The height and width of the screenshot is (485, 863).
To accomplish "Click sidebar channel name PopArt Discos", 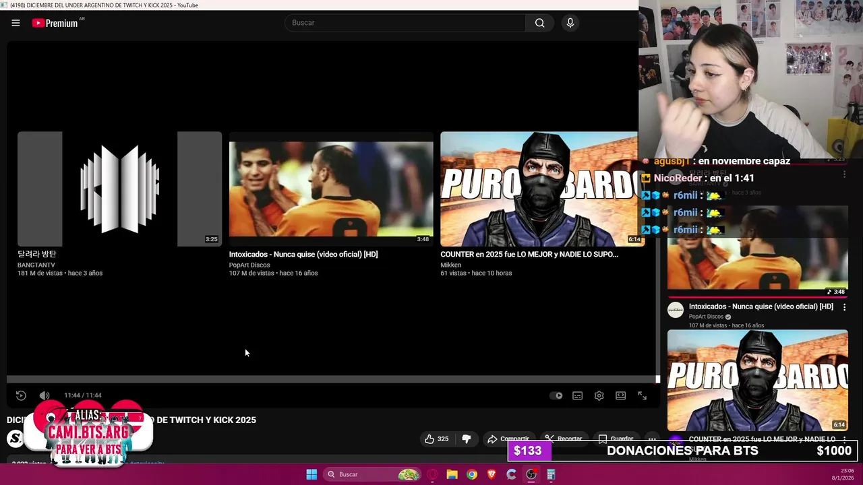I will tap(706, 317).
